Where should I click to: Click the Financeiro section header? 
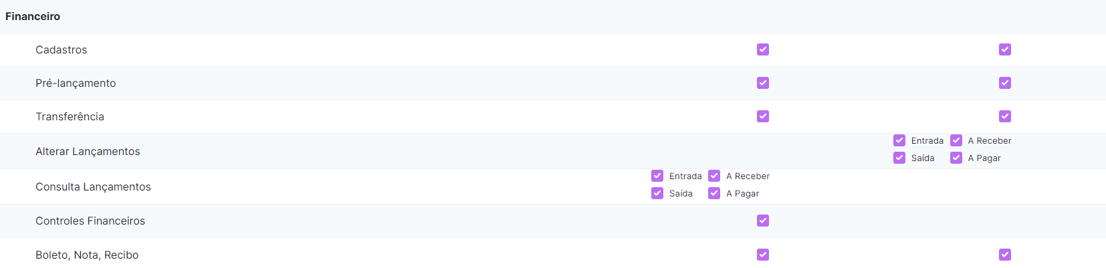pyautogui.click(x=33, y=16)
